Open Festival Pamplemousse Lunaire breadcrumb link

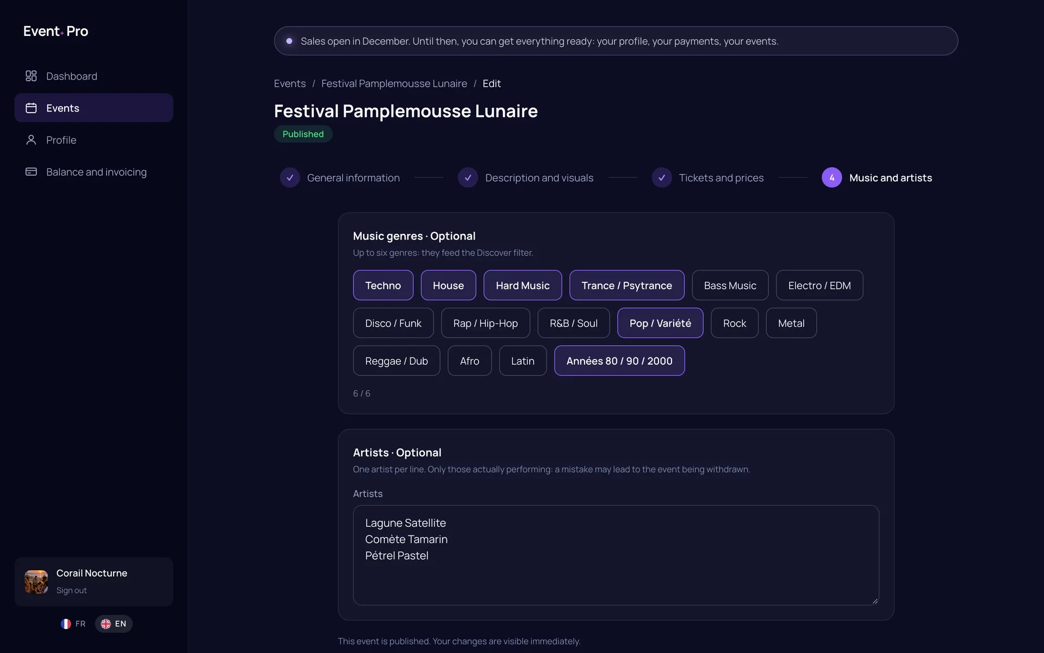[x=394, y=84]
